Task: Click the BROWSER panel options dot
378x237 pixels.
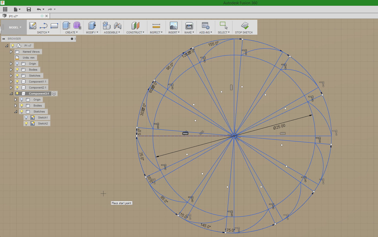Action: [72, 39]
